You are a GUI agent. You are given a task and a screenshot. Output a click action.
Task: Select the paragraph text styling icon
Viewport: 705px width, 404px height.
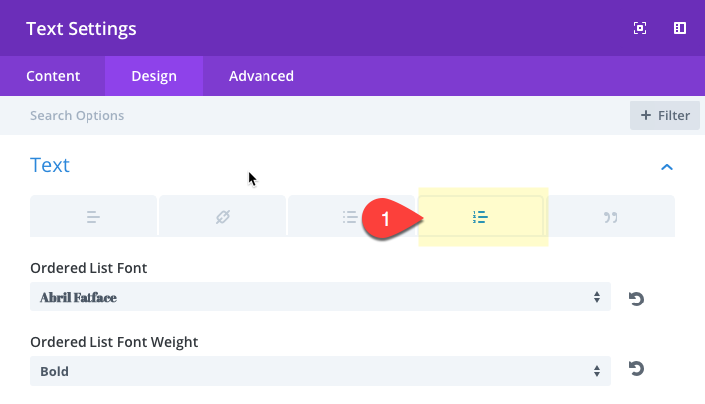[93, 216]
